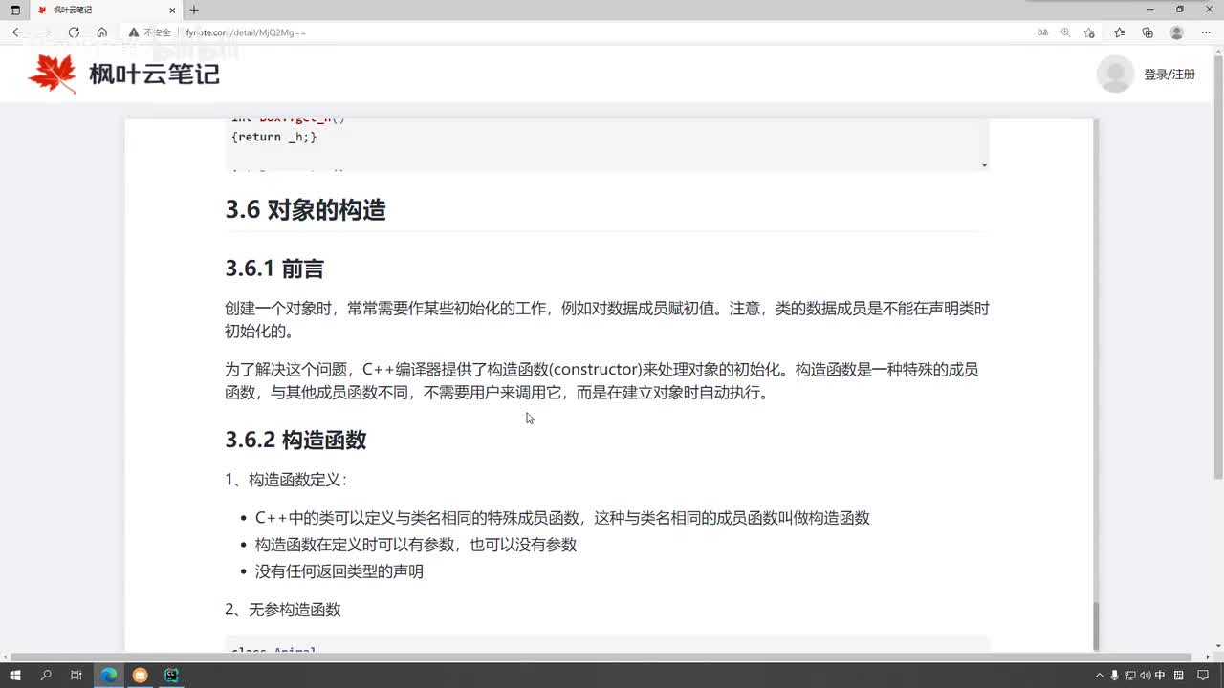1224x688 pixels.
Task: Click the user avatar placeholder on the site
Action: coord(1115,74)
